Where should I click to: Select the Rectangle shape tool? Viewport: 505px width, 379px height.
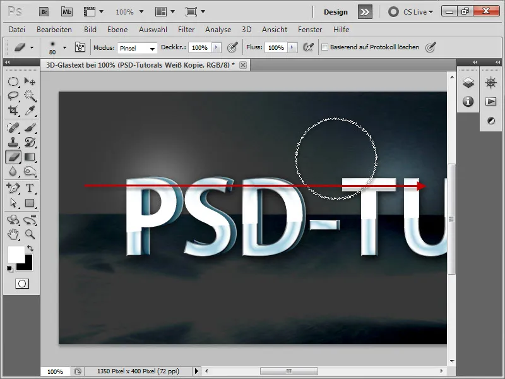[30, 203]
